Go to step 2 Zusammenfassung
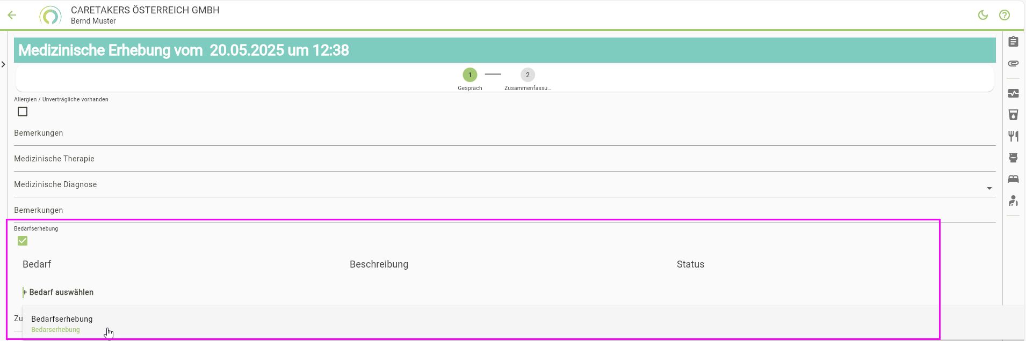The image size is (1026, 341). pos(528,75)
